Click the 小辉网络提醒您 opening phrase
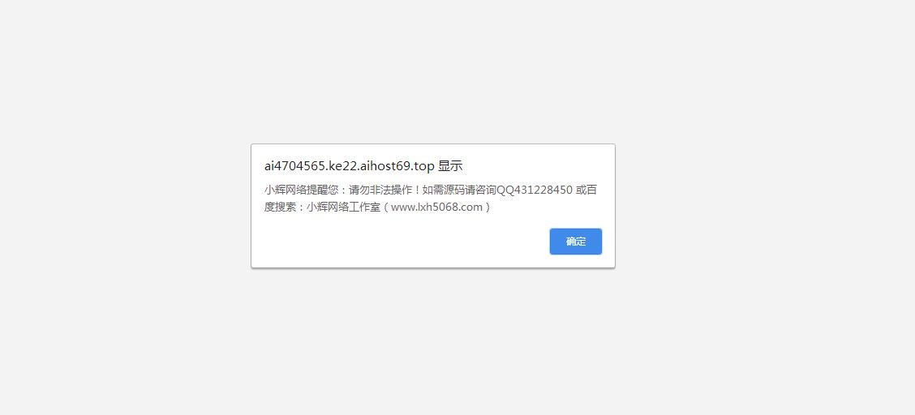 coord(301,190)
